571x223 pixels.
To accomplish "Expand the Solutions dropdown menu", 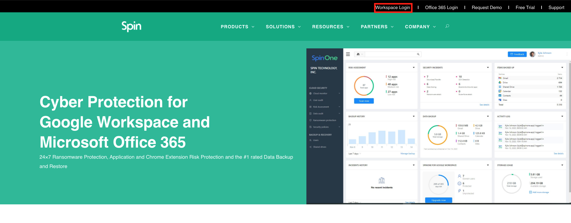I will point(283,27).
